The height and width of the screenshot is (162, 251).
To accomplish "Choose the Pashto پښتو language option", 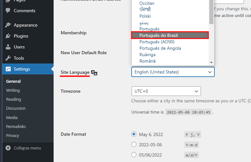I will coord(170,23).
